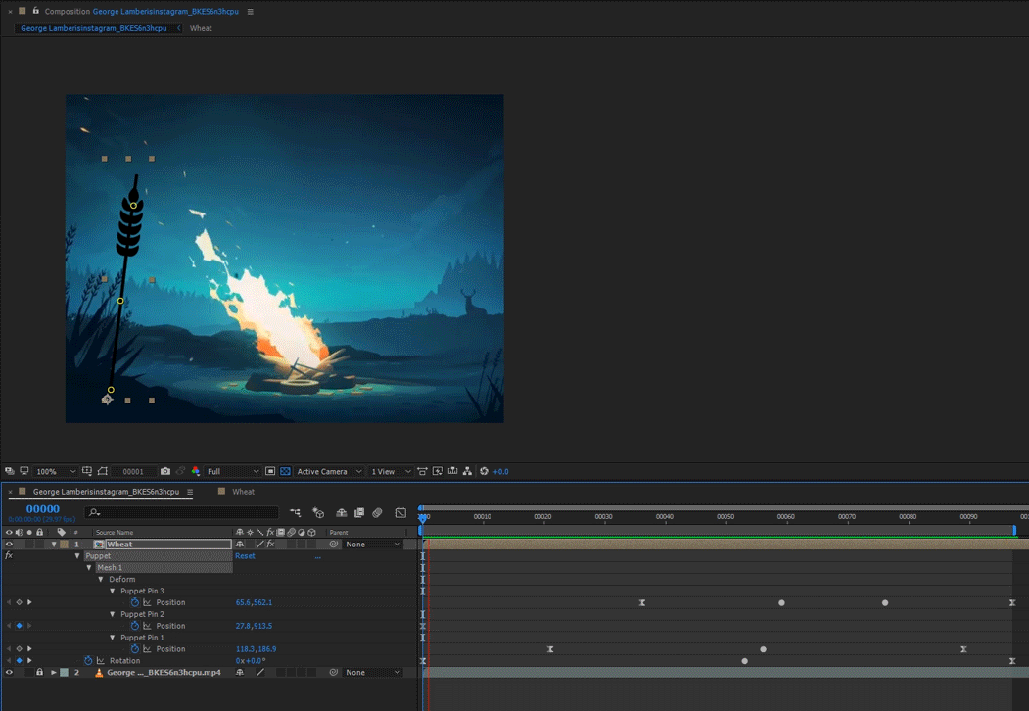
Task: Enable the Motion Blur switch in timeline header
Action: pyautogui.click(x=377, y=513)
